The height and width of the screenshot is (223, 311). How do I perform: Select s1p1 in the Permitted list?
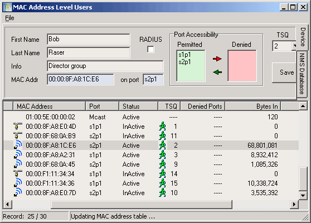[x=184, y=55]
